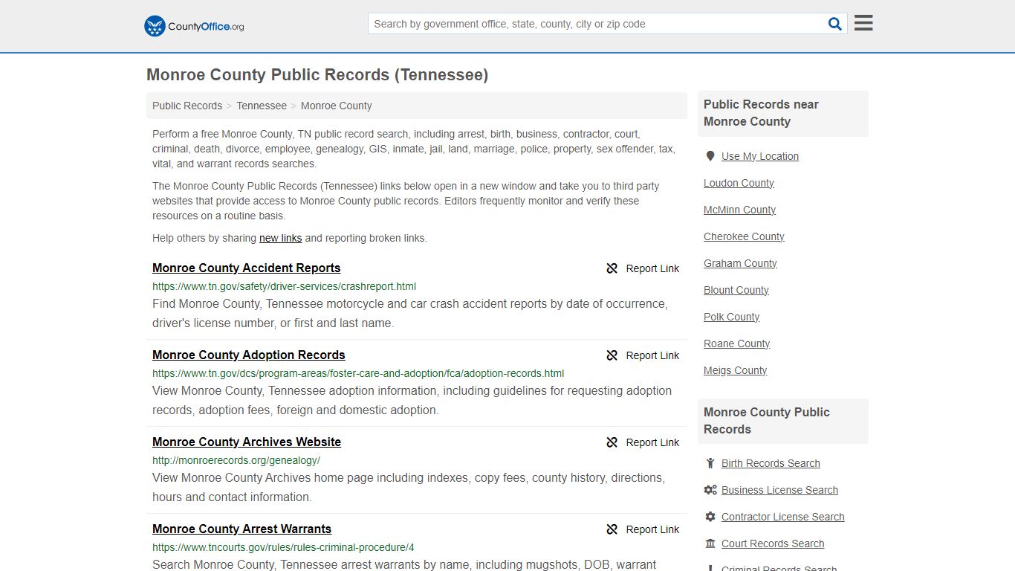Click the courthouse icon for Court Records Search
Image resolution: width=1015 pixels, height=571 pixels.
click(x=710, y=543)
